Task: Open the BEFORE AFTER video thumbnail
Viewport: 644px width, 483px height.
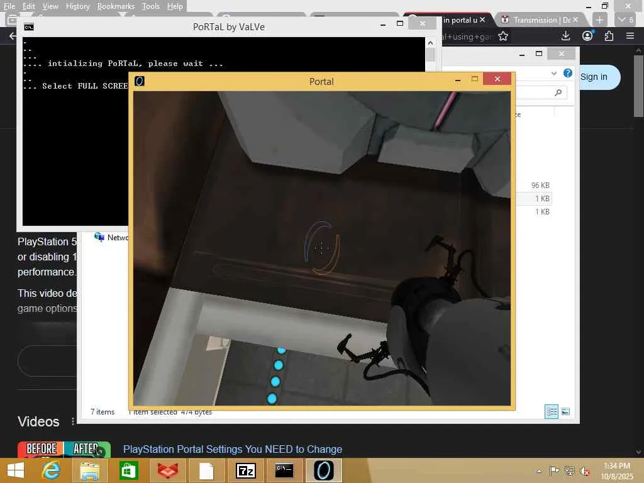Action: (64, 449)
